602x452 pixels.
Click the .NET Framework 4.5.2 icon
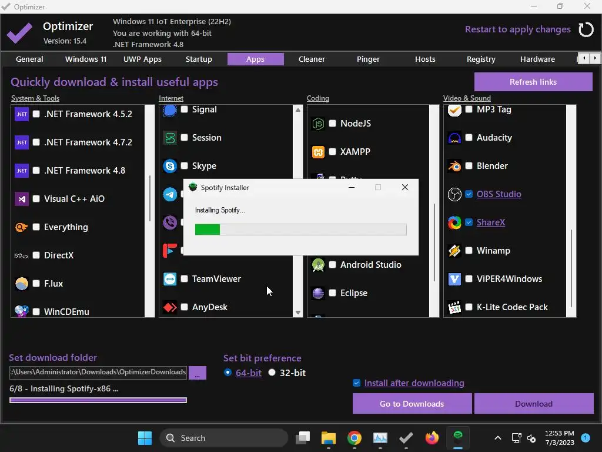coord(22,114)
